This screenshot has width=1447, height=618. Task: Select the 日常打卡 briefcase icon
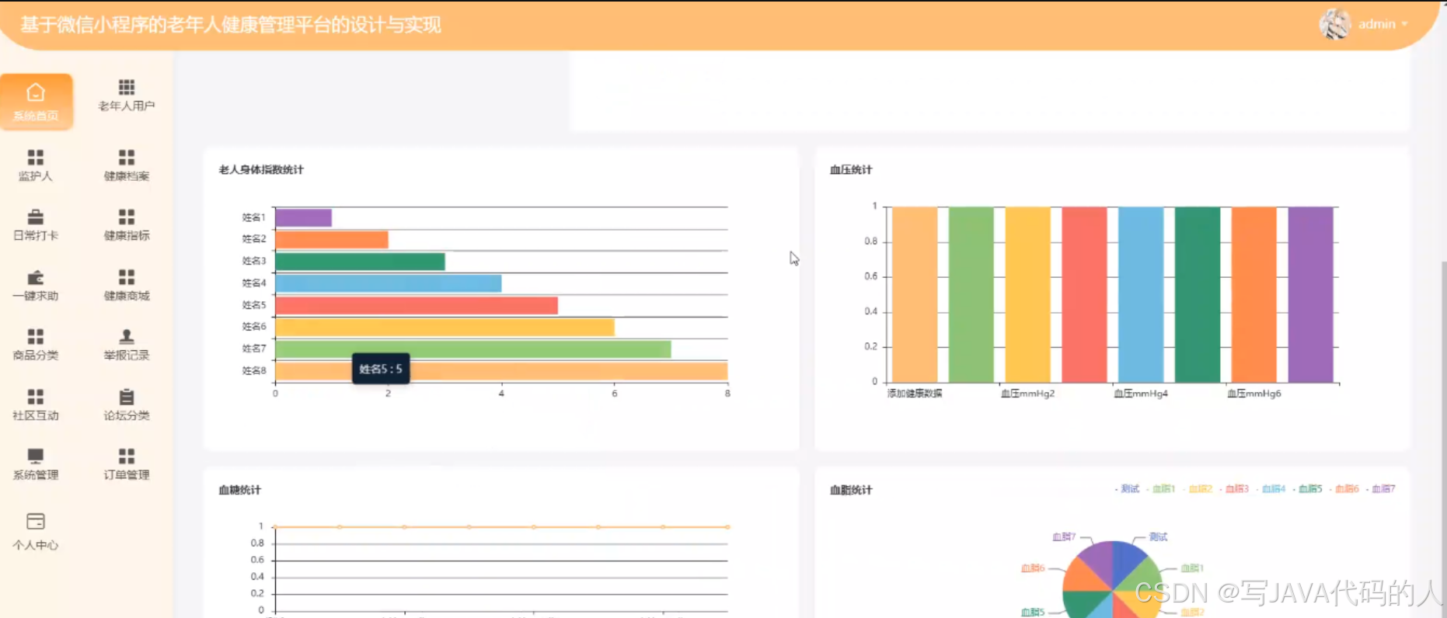click(x=36, y=217)
